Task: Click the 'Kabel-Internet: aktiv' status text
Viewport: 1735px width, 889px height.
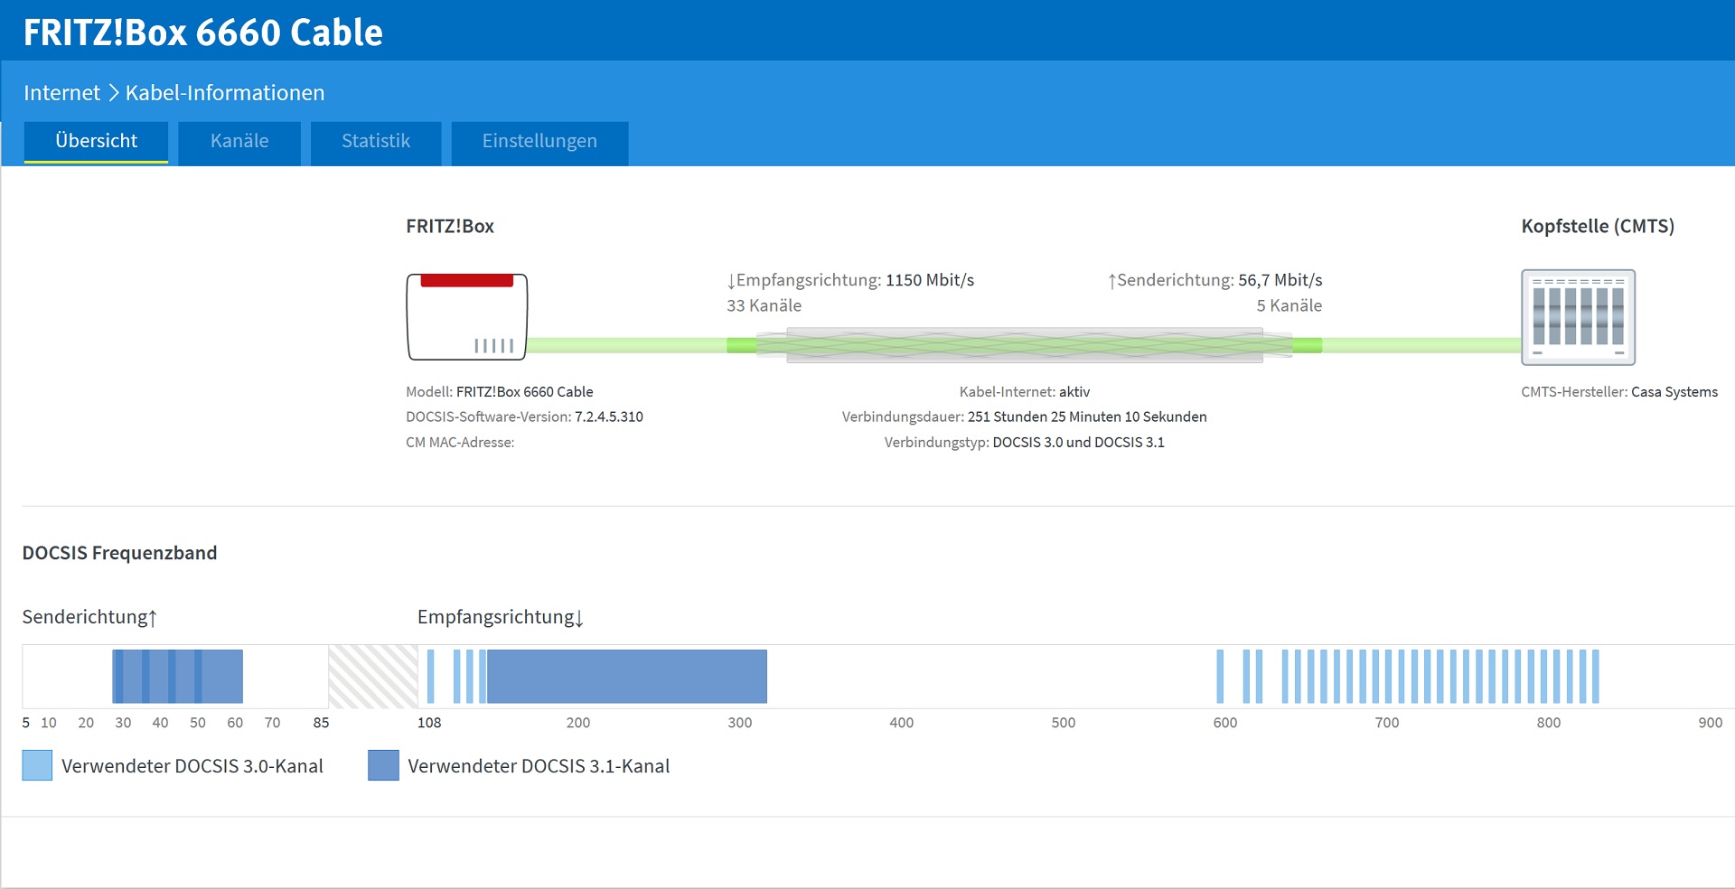Action: 1025,391
